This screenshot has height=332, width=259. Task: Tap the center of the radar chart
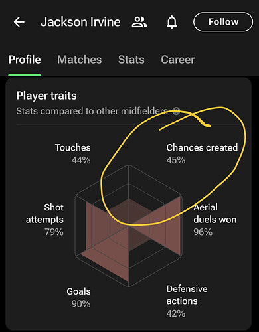click(x=129, y=226)
